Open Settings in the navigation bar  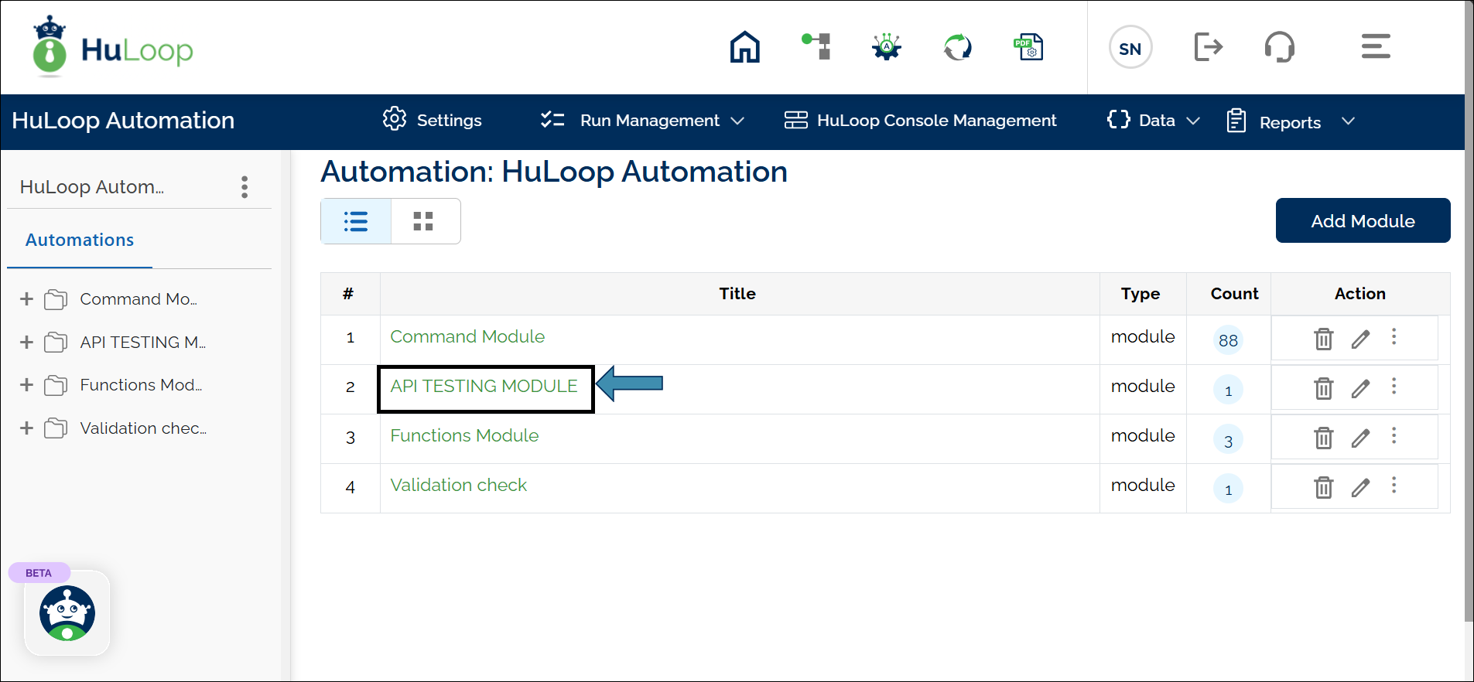[x=432, y=121]
